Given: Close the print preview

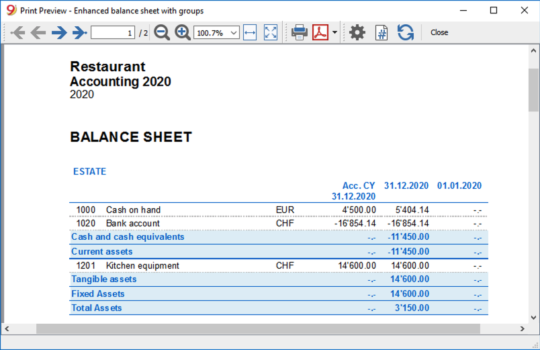Looking at the screenshot, I should click(439, 32).
